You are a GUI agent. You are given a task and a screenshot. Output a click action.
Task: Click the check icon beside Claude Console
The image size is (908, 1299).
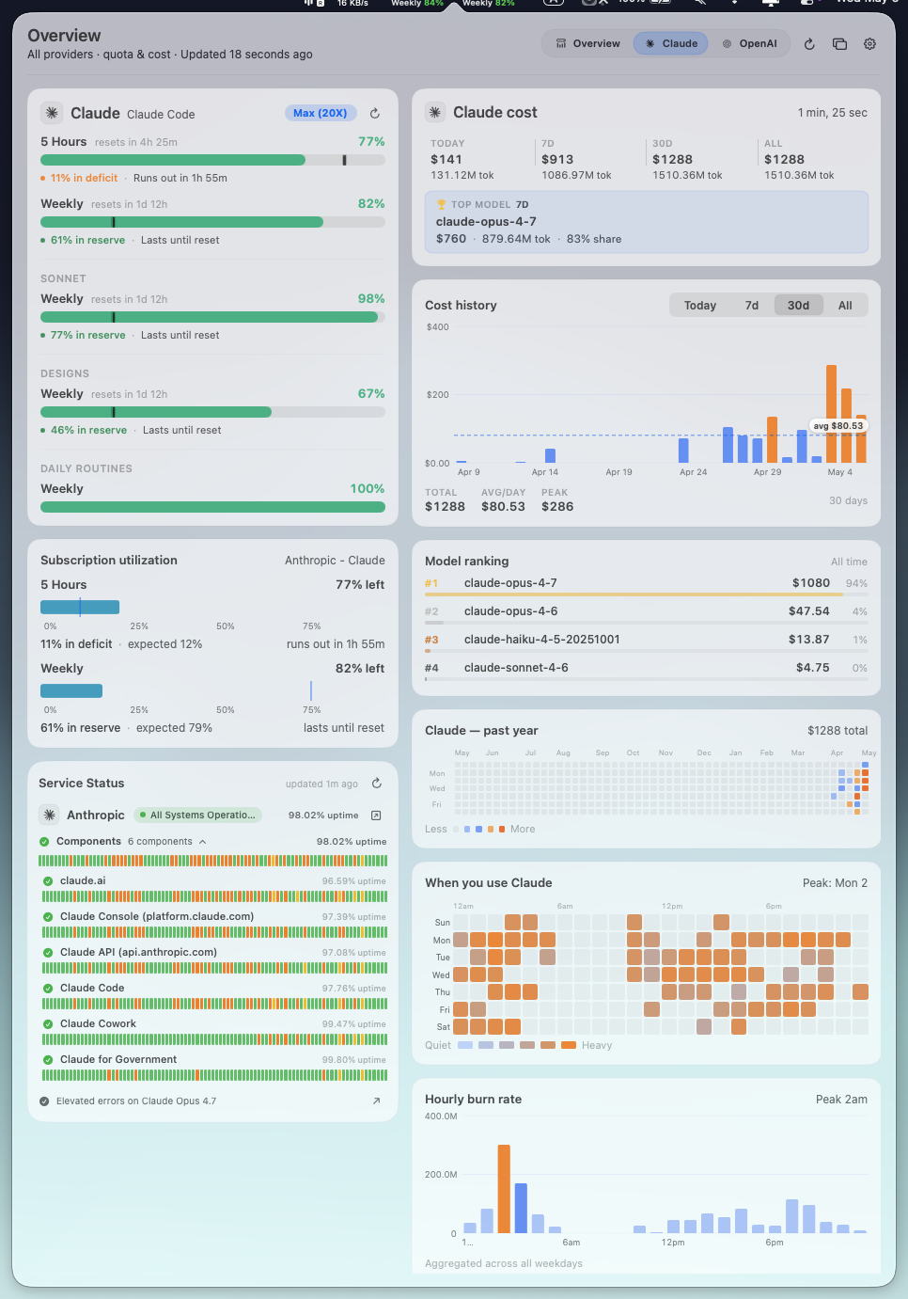pyautogui.click(x=48, y=917)
